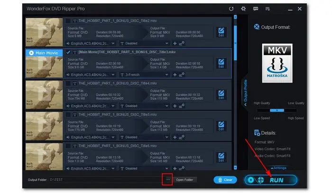Add subtitle plus icon for Title5.mkv
This screenshot has height=193, width=332.
tap(175, 138)
